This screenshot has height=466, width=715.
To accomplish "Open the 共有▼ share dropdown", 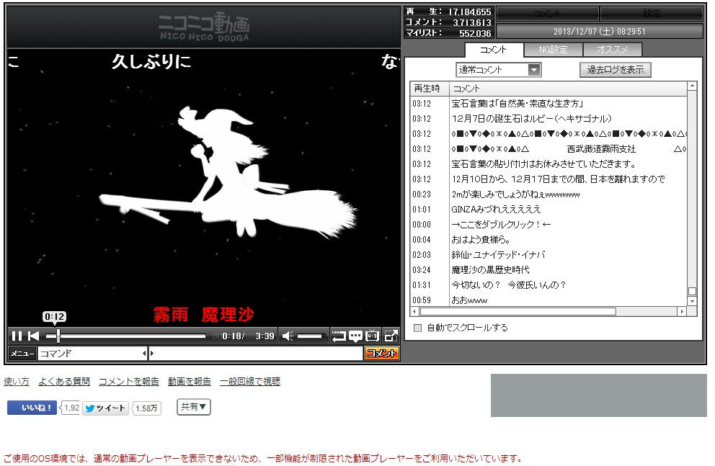I will pos(193,407).
